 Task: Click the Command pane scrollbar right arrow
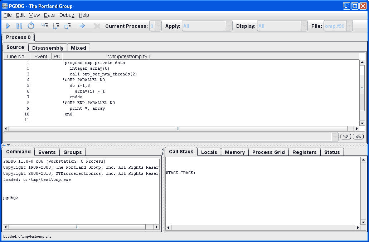coord(157,227)
